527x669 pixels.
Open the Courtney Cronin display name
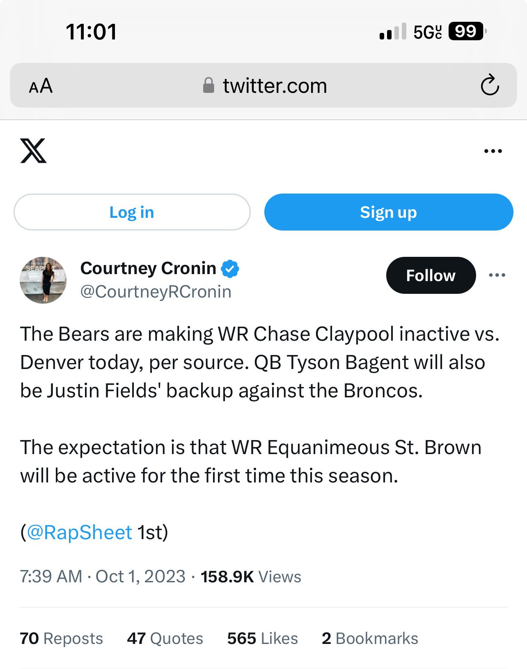(x=148, y=268)
